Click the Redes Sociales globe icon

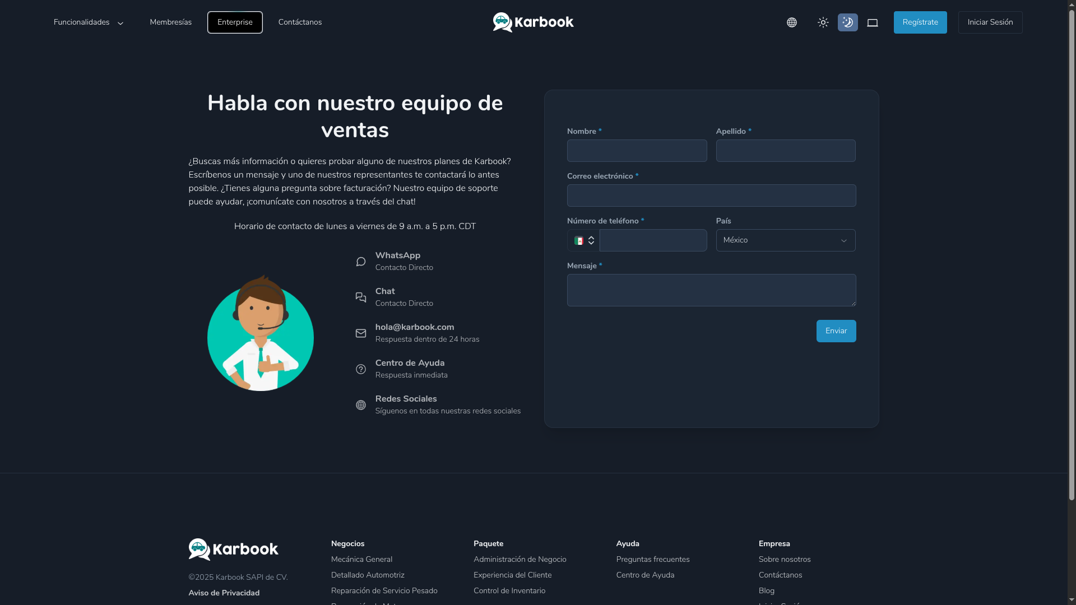(x=361, y=405)
